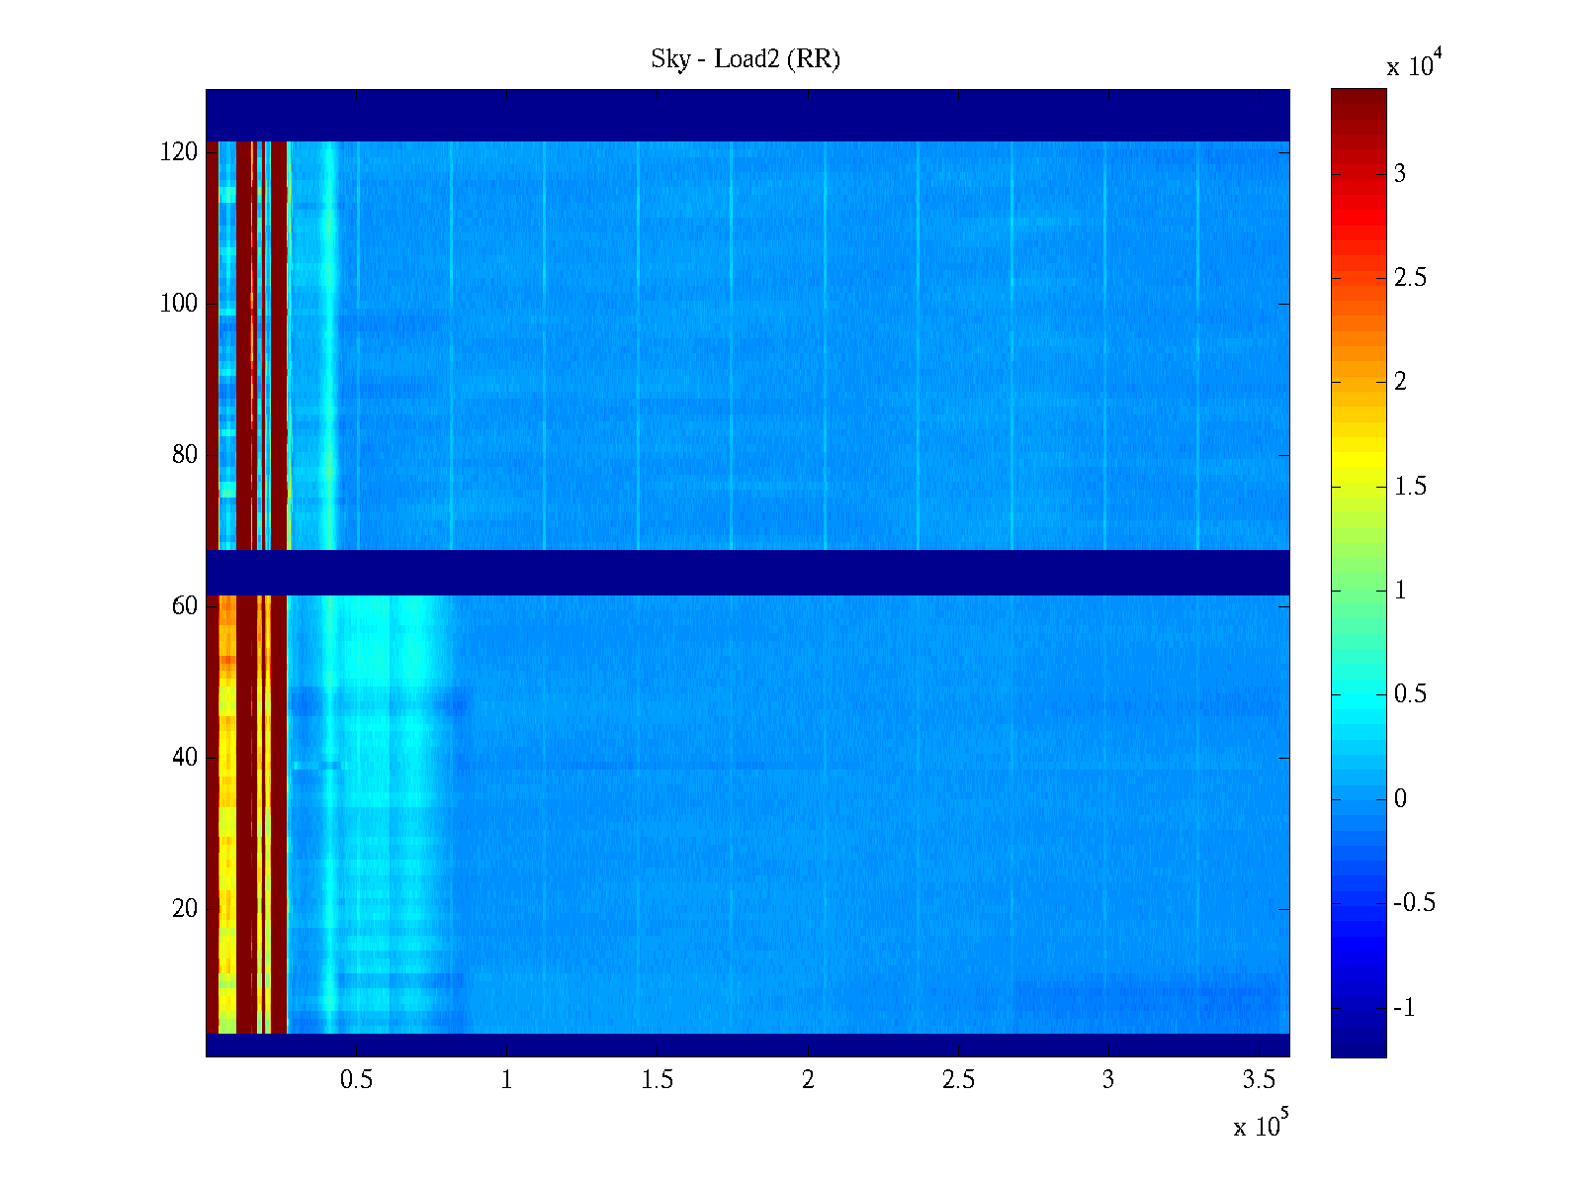Click the x-axis tick label 3.5

click(1259, 1079)
